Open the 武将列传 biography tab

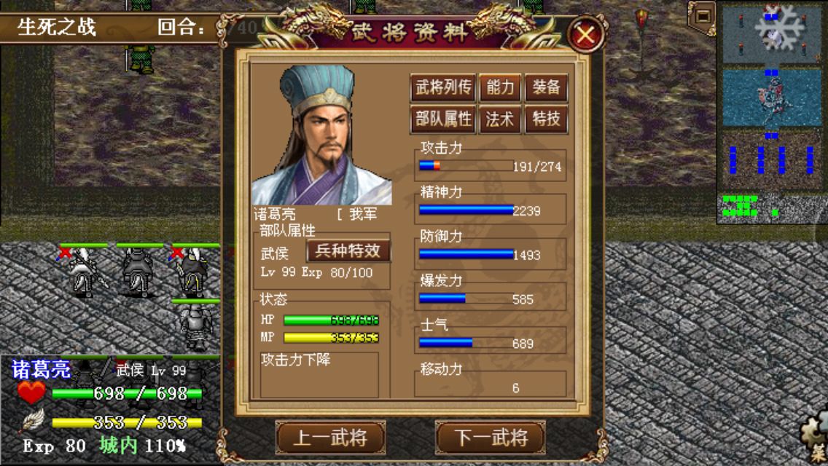(443, 87)
